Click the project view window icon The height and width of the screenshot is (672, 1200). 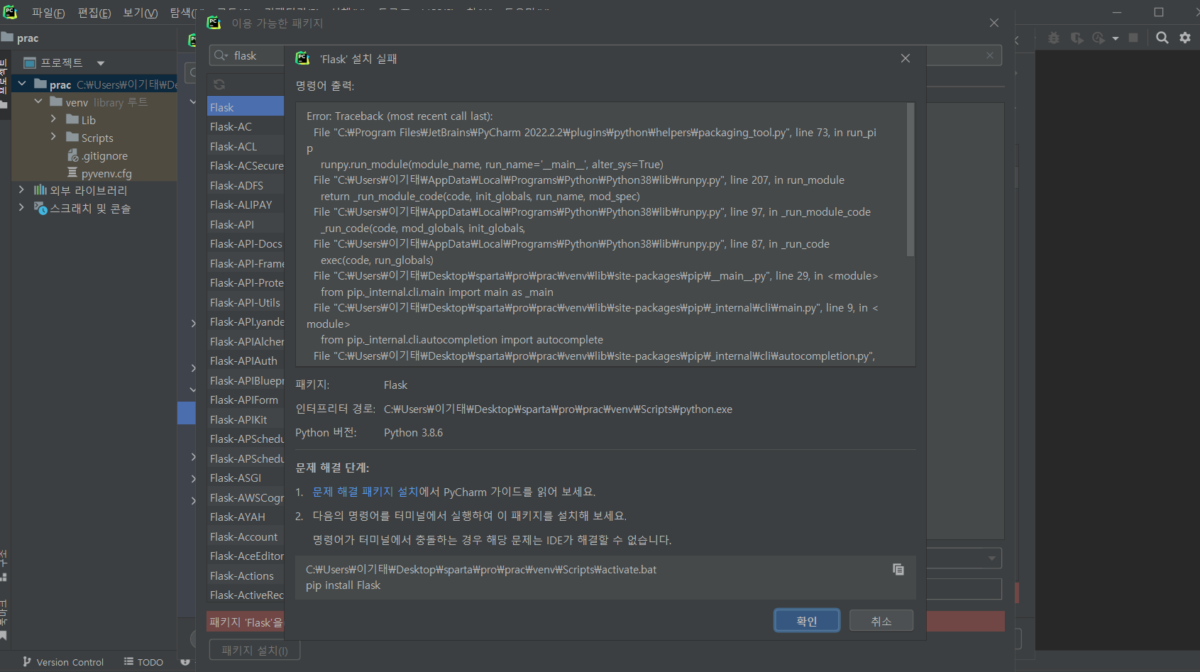point(30,62)
